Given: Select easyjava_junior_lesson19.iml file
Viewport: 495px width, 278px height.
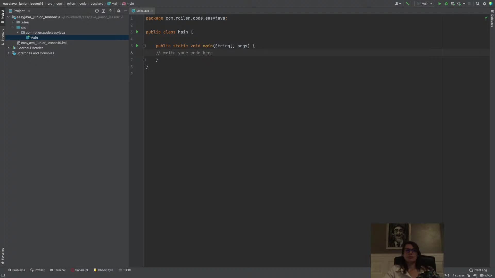Looking at the screenshot, I should click(x=44, y=43).
